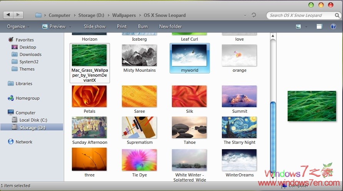Click OS X Snow Leopard in the breadcrumb
The image size is (343, 191).
[x=165, y=15]
